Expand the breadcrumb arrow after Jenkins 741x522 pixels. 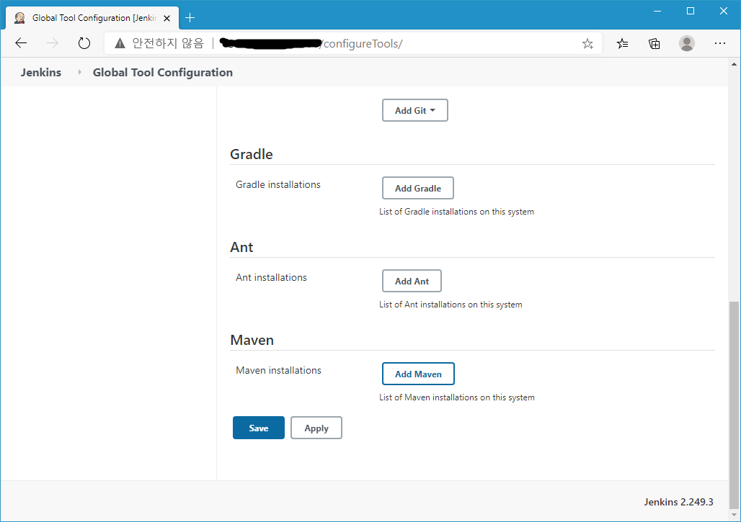point(79,72)
